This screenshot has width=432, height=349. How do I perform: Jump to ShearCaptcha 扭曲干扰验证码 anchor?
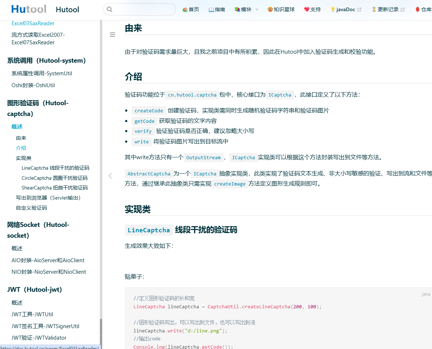click(54, 188)
